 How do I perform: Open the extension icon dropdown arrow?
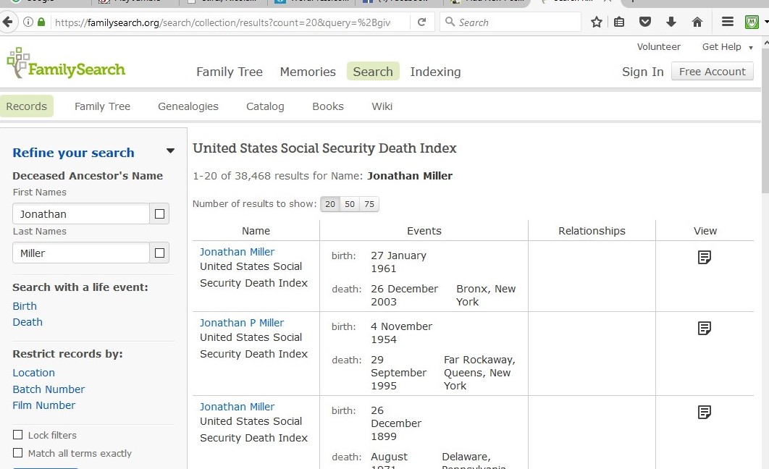pos(766,22)
